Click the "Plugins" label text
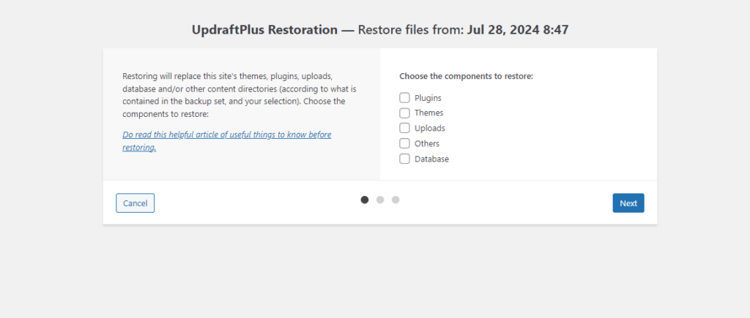 coord(428,98)
